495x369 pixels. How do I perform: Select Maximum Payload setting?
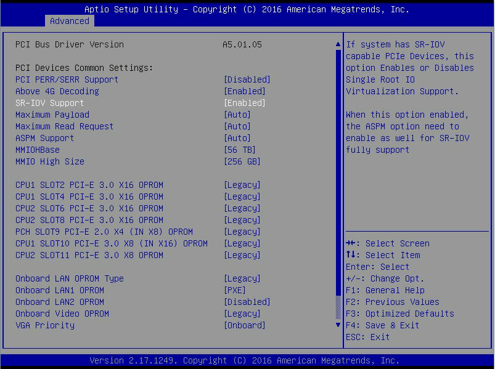click(52, 115)
